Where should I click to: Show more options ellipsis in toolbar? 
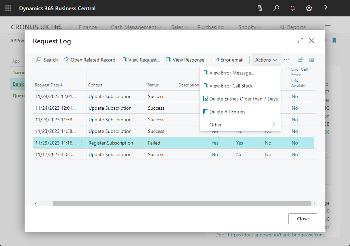click(x=287, y=59)
